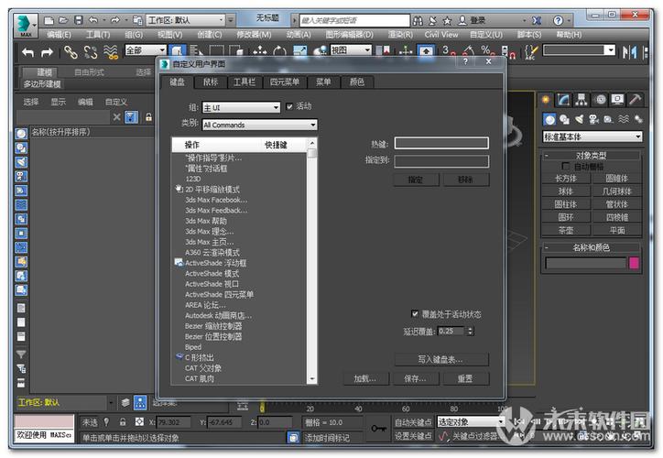Select the Cameras category icon
The height and width of the screenshot is (458, 663).
(593, 120)
